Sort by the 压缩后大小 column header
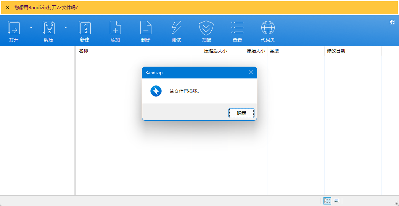Image resolution: width=399 pixels, height=206 pixels. (x=210, y=51)
